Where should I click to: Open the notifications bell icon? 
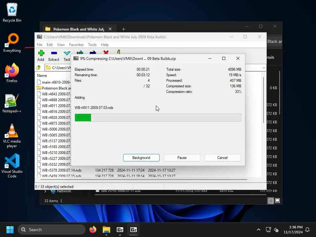(x=307, y=230)
